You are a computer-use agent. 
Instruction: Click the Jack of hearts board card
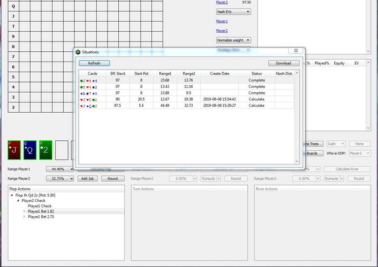[14, 150]
